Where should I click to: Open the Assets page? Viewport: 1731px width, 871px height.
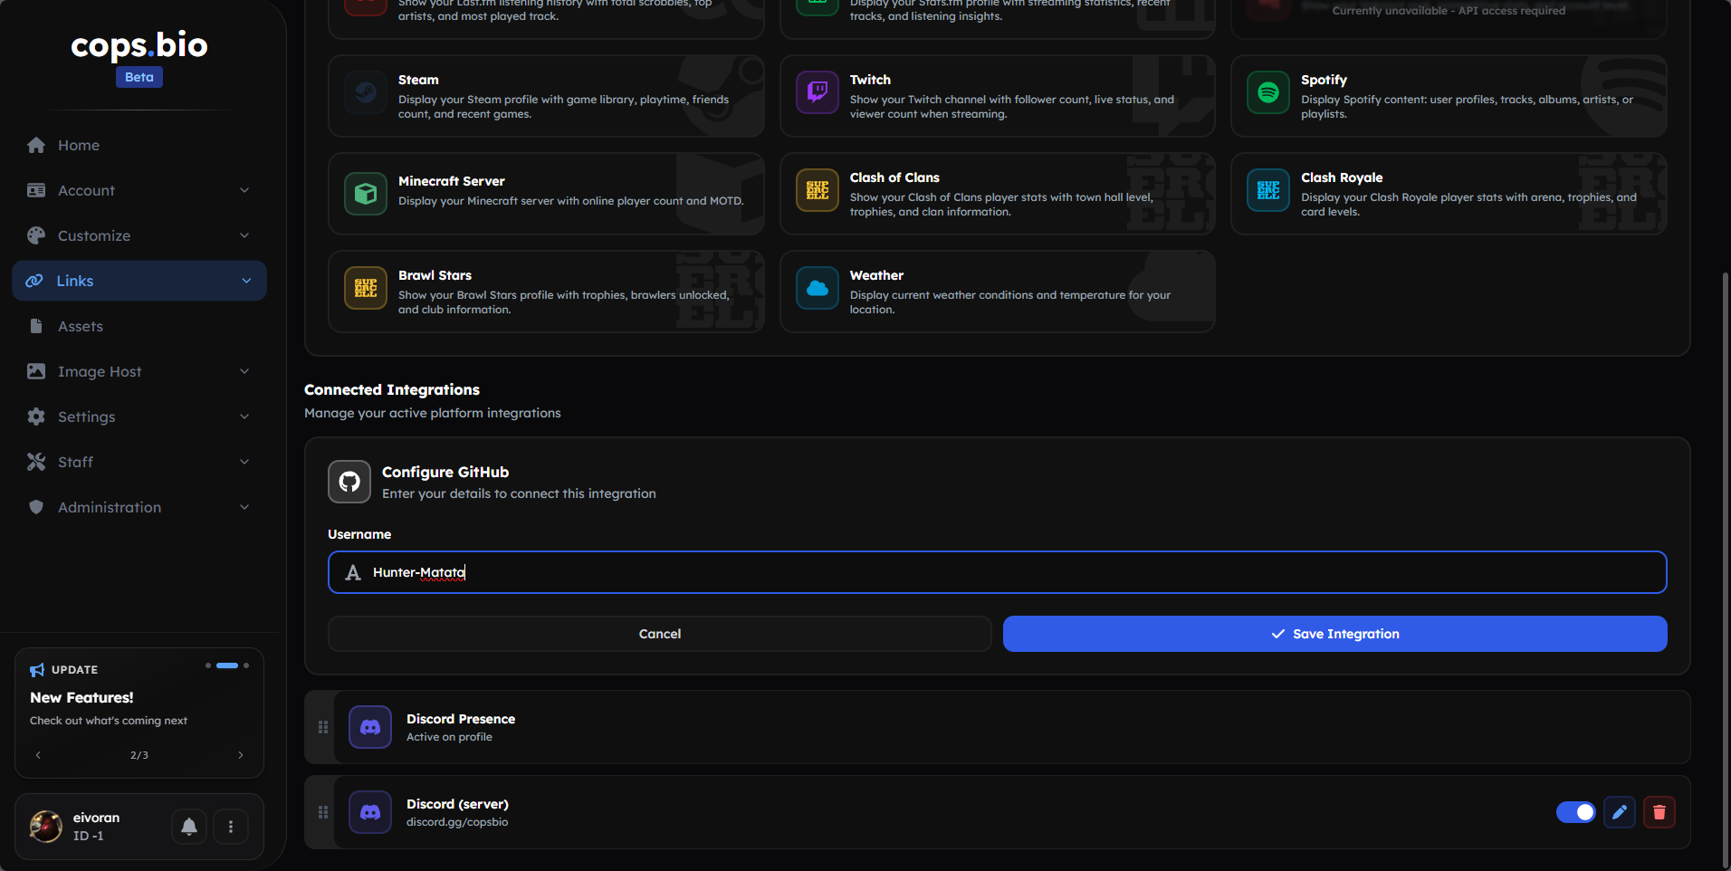[x=81, y=326]
